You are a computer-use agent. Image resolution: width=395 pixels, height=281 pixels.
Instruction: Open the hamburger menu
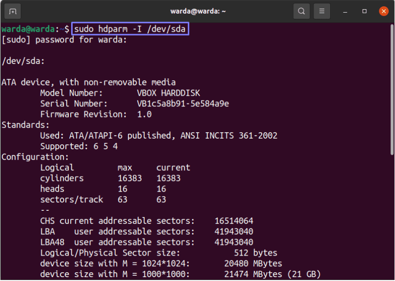pyautogui.click(x=322, y=11)
